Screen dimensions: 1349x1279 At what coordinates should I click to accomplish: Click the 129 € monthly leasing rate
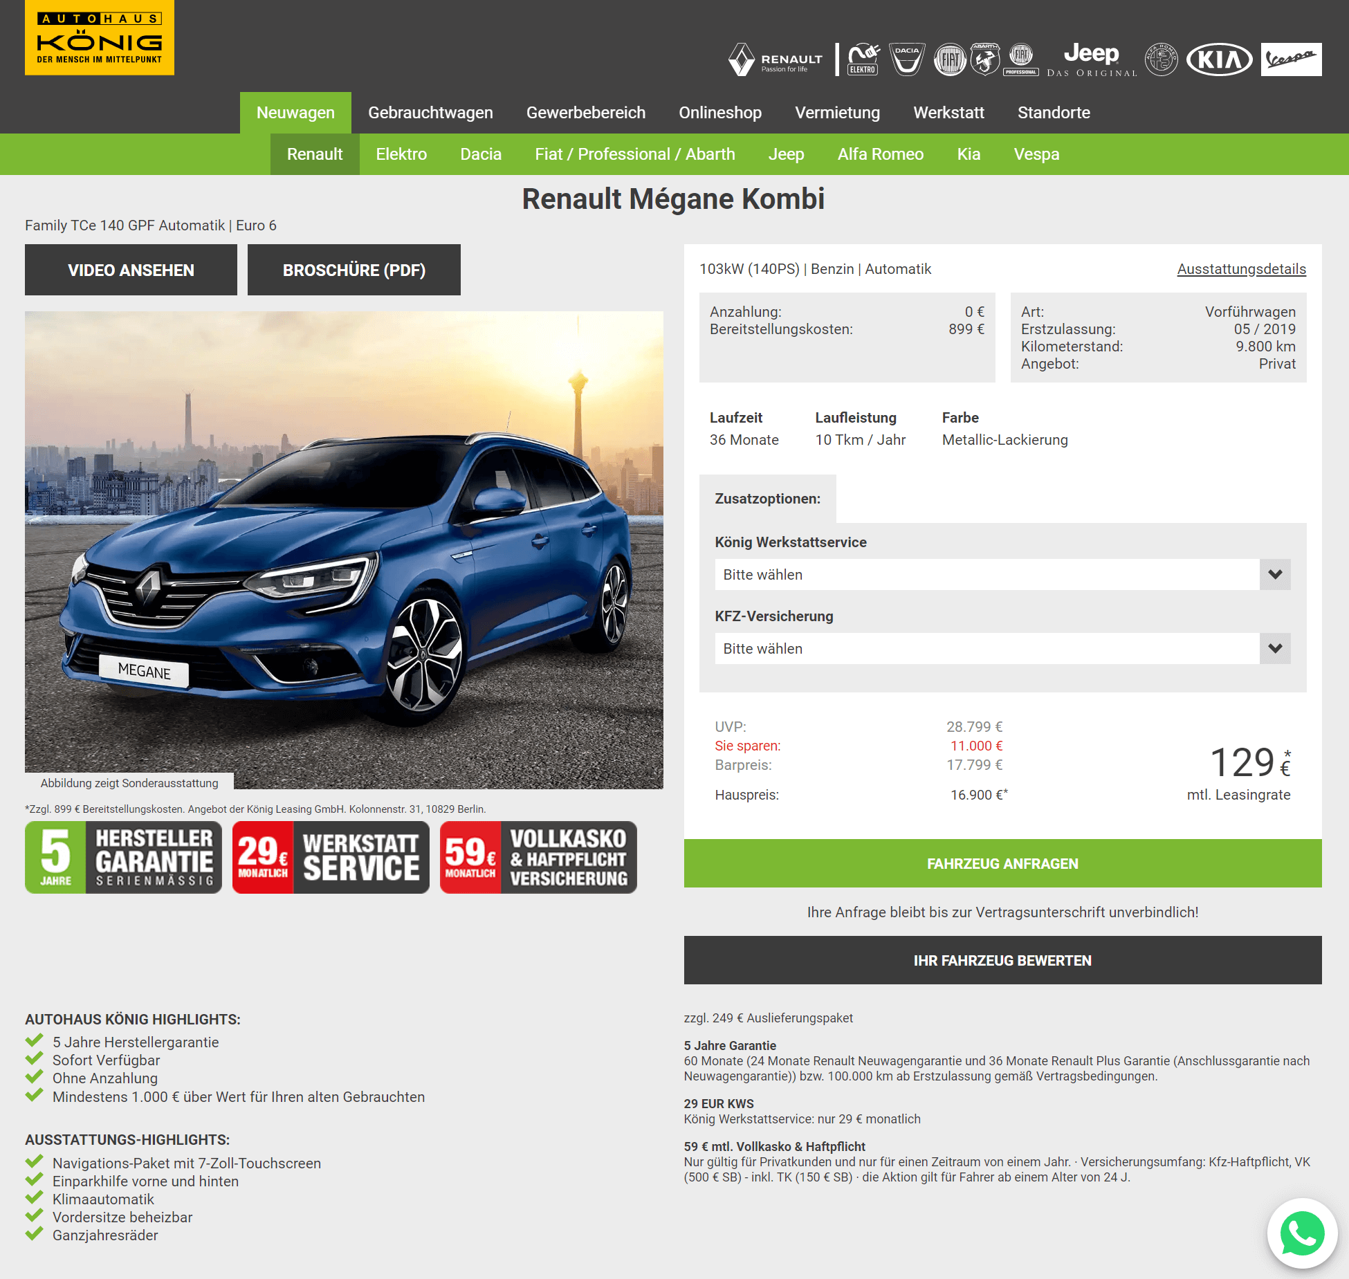[x=1249, y=763]
